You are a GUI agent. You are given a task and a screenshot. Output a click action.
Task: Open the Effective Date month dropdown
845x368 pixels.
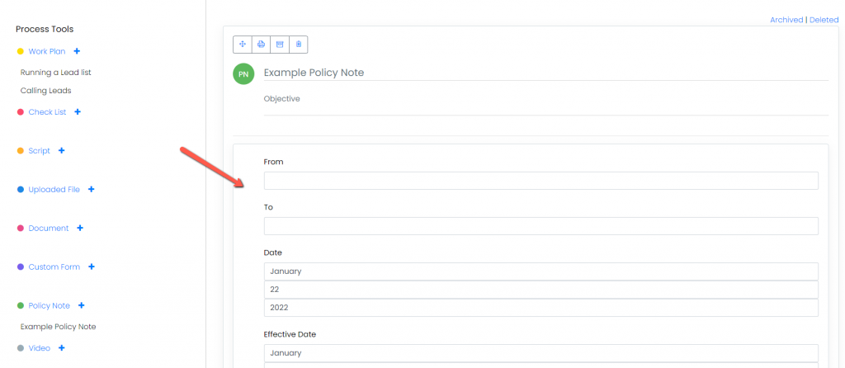pyautogui.click(x=541, y=353)
